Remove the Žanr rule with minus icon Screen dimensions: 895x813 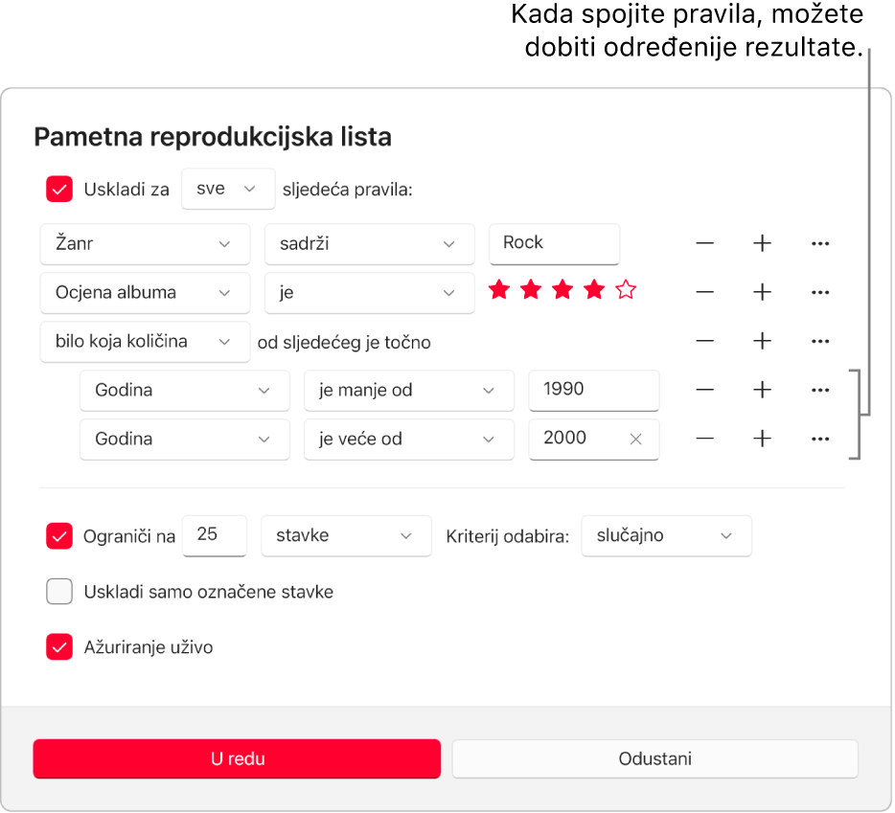click(x=704, y=243)
